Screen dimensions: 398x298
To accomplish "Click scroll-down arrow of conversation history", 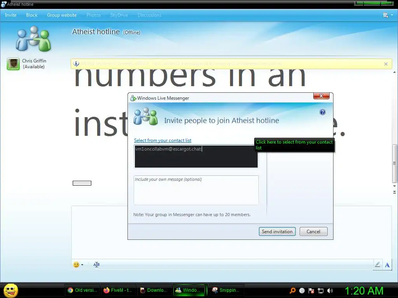I will tap(395, 186).
